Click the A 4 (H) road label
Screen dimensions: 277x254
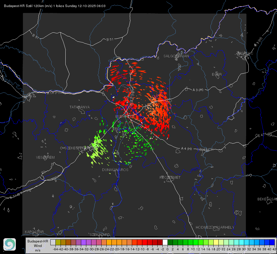186,149
